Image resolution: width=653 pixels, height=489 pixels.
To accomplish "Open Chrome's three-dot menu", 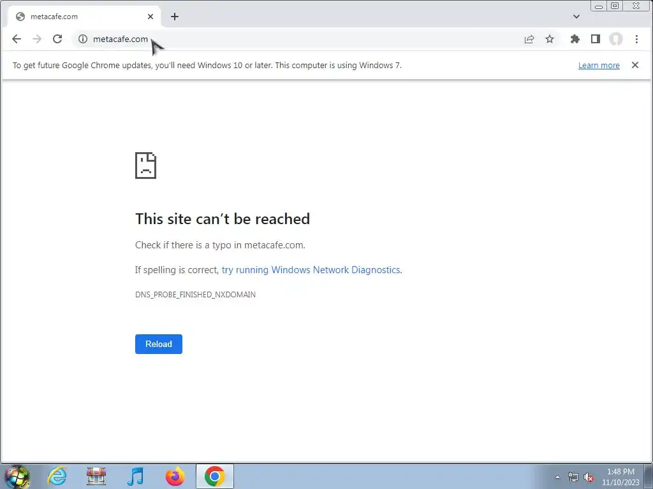I will point(636,39).
